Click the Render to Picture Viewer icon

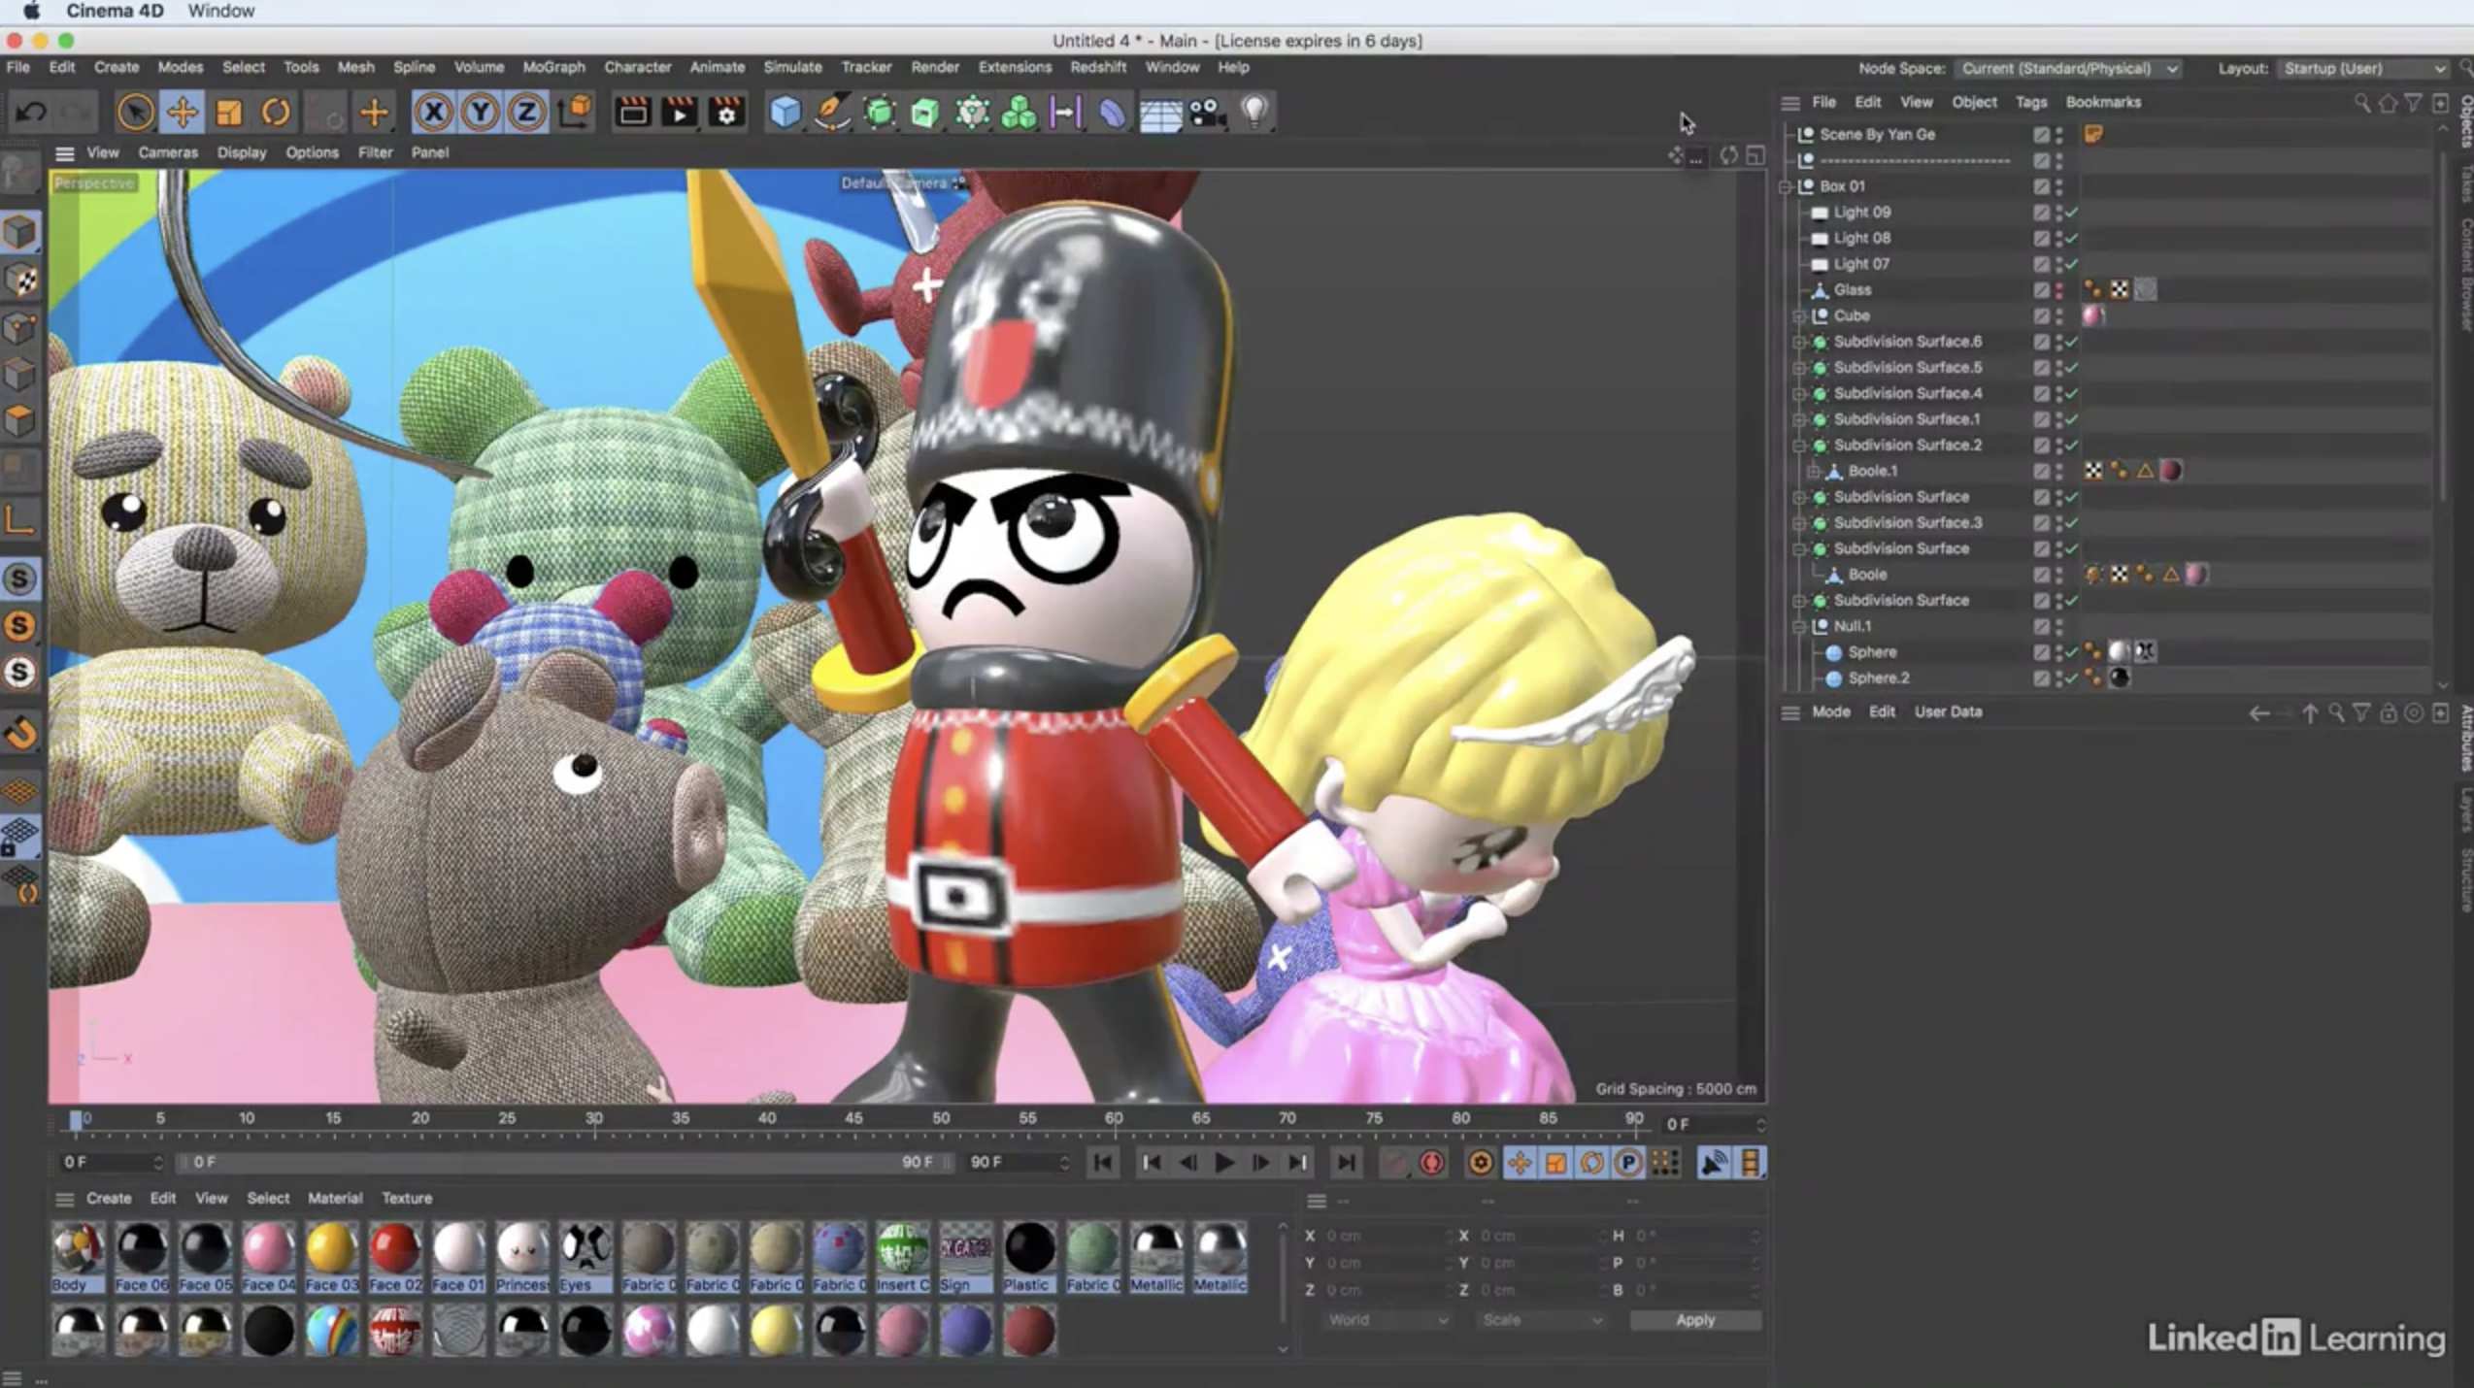680,112
